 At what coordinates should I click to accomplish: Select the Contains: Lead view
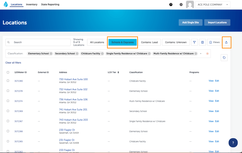pos(150,42)
